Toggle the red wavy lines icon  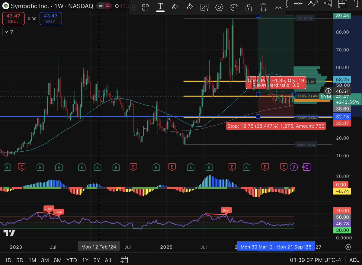[x=107, y=6]
